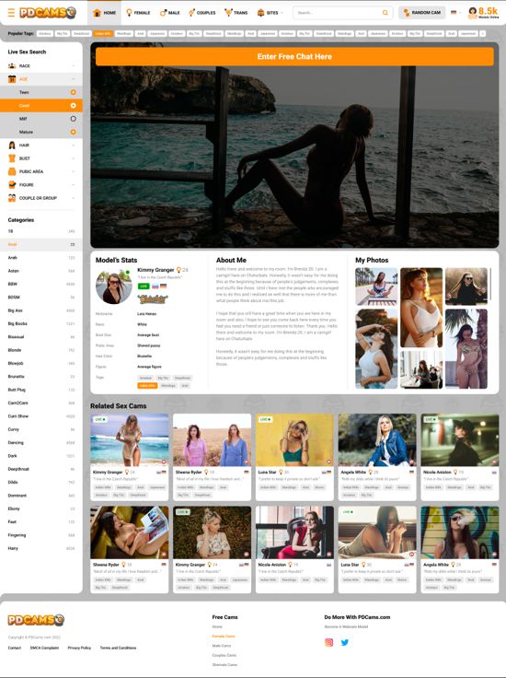
Task: Switch to the Couples navigation tab
Action: pos(202,13)
